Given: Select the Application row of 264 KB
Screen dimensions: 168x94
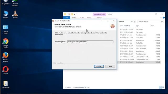Looking at the screenshot, I should coord(139,51).
